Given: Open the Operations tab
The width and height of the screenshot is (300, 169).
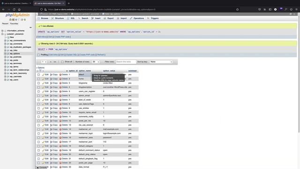Looking at the screenshot, I should 137,18.
